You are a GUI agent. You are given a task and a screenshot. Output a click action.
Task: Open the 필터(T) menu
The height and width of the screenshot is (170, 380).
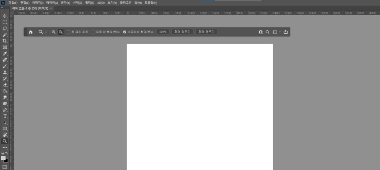(x=90, y=3)
